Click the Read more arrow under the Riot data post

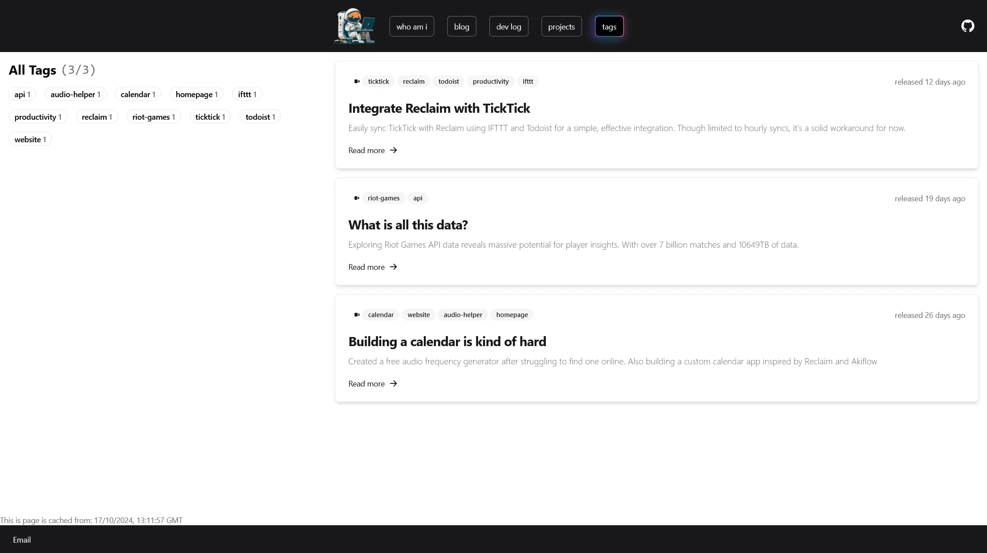pos(393,267)
